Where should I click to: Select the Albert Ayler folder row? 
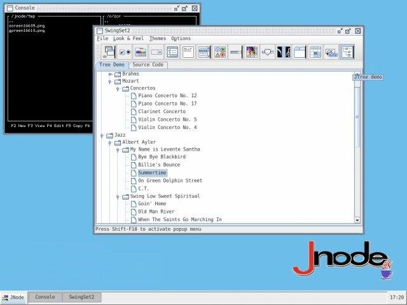pos(135,142)
